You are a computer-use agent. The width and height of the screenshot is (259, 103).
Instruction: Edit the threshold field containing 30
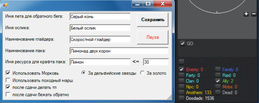click(156, 62)
